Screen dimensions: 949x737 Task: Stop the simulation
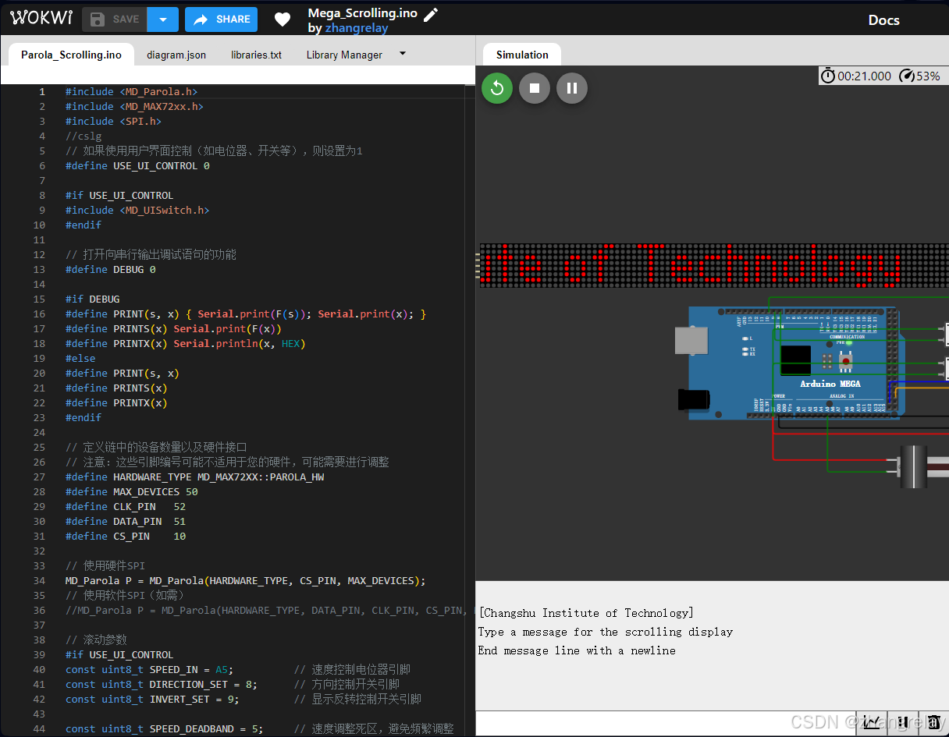tap(535, 88)
